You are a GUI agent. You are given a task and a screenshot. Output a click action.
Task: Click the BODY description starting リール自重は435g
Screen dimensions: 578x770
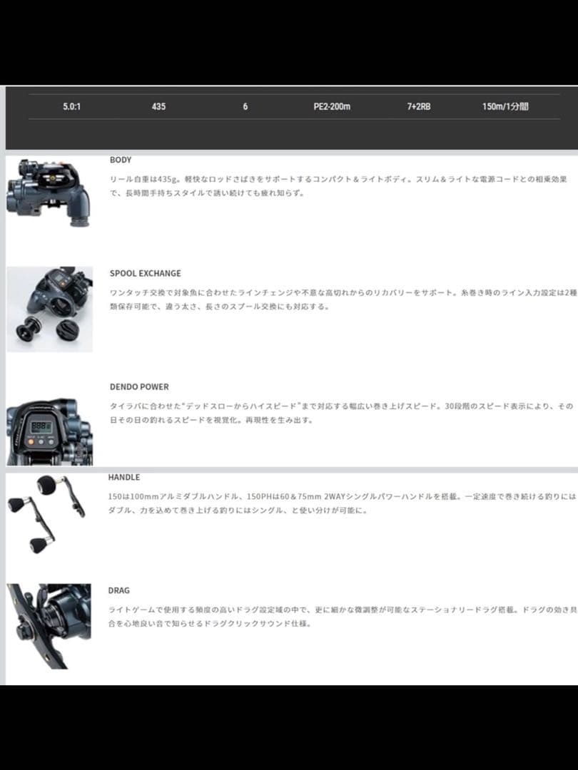[338, 186]
